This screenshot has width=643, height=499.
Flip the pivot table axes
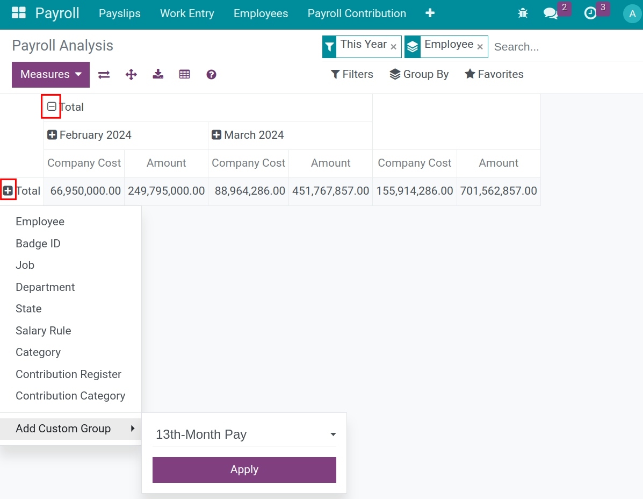point(104,74)
